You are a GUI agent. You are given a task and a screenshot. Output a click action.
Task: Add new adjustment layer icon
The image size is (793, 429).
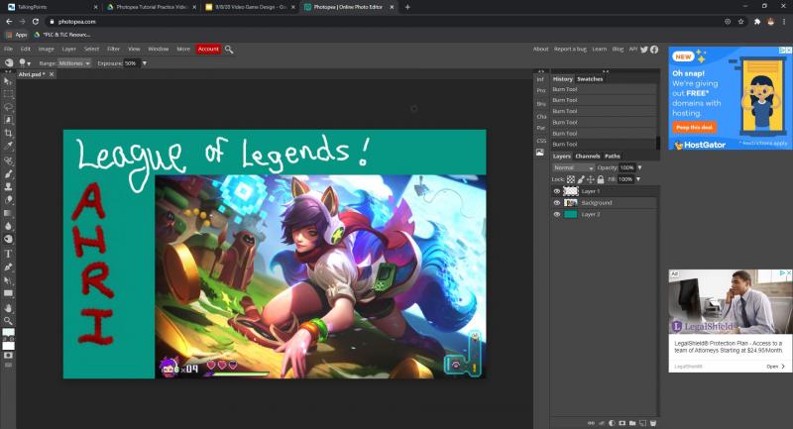tap(612, 423)
